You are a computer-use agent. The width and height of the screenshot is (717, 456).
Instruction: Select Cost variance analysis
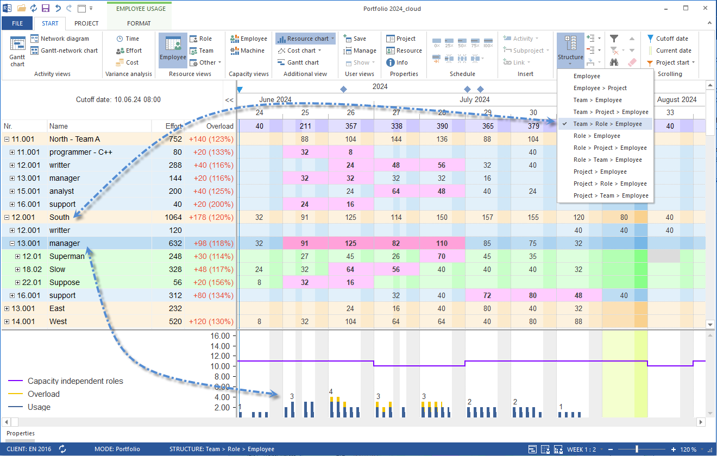(127, 62)
